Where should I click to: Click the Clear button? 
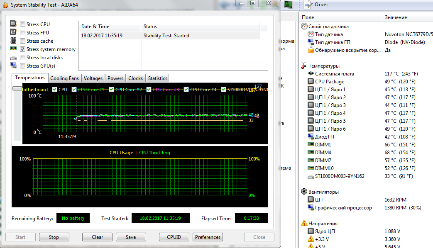(97, 237)
